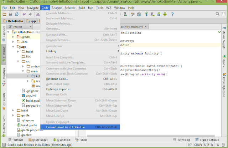
Task: Click the green inspection checkmark in editor
Action: coord(219,32)
